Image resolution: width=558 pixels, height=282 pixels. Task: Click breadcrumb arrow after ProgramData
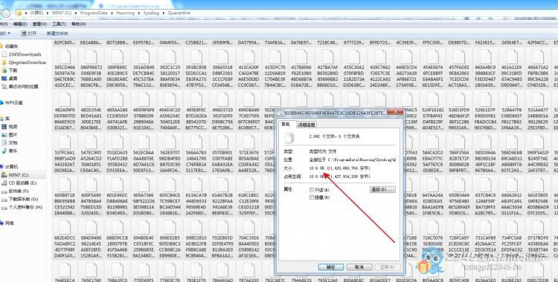point(112,13)
